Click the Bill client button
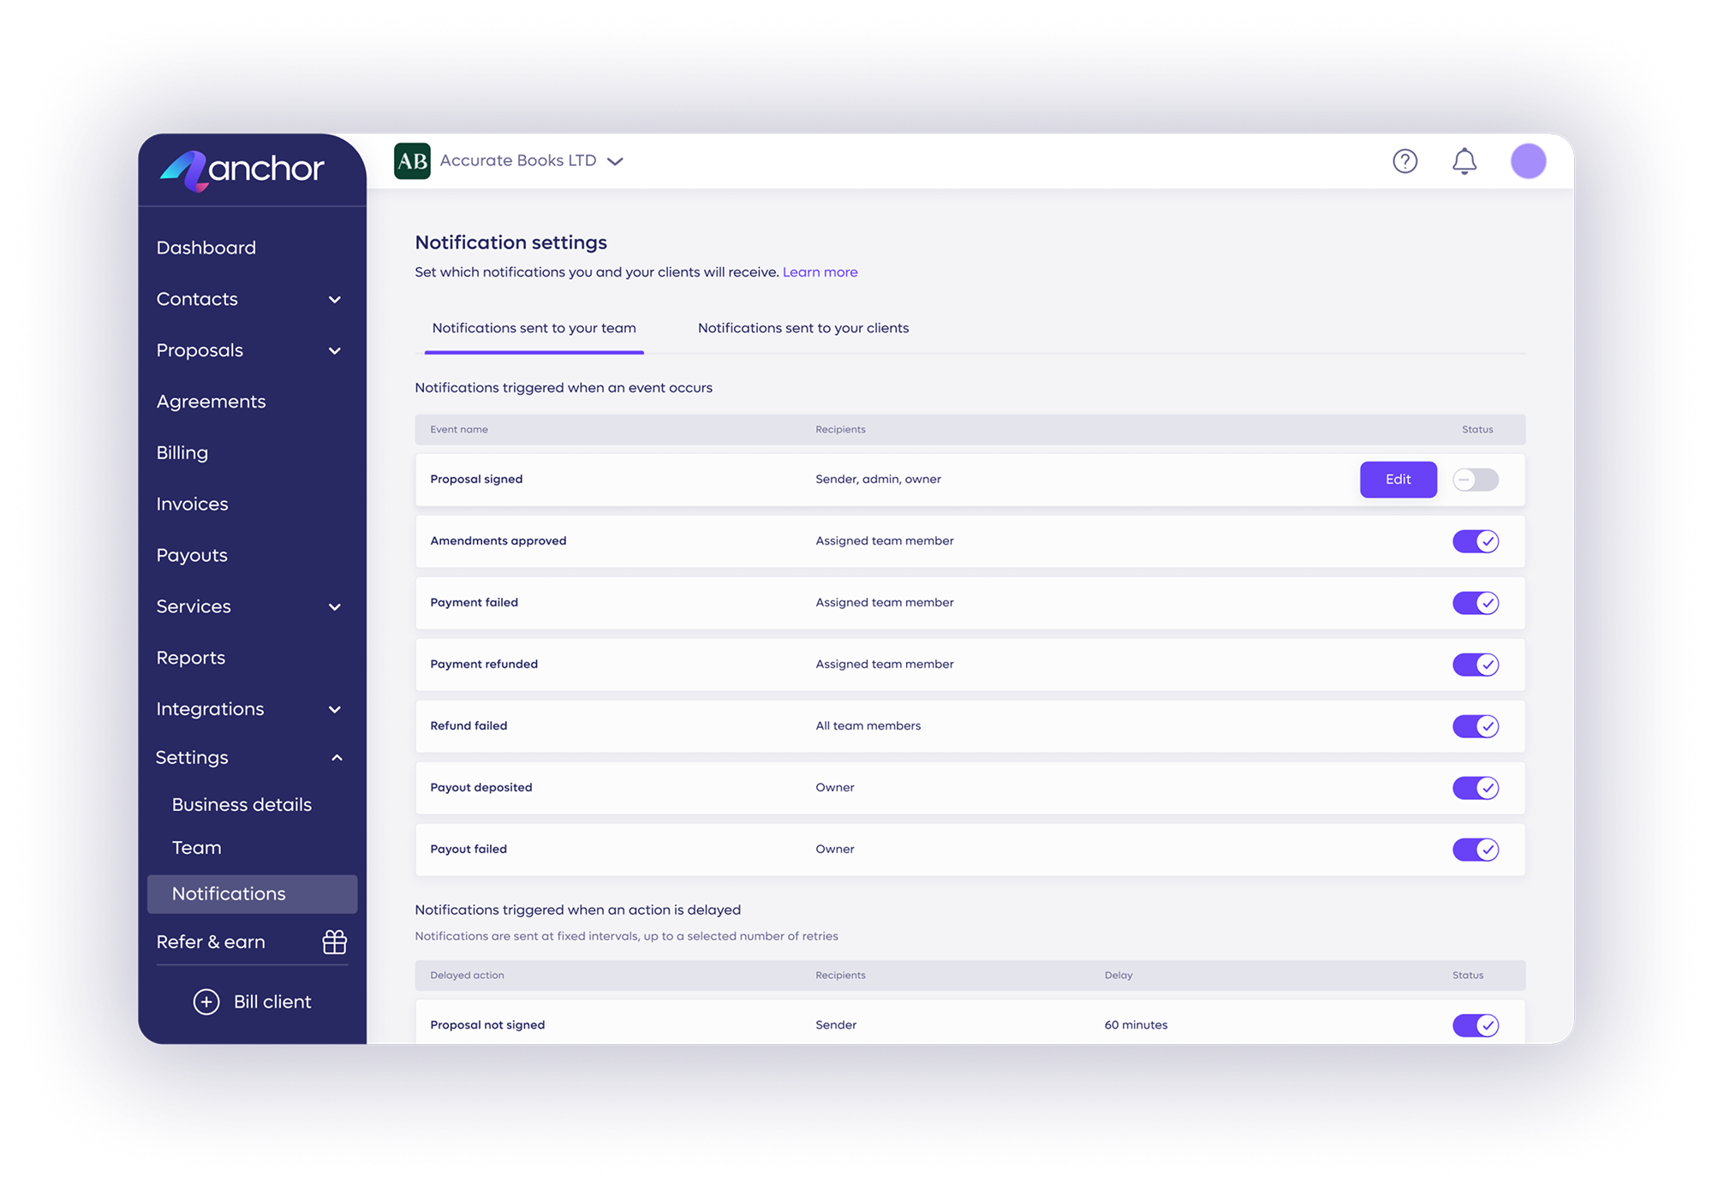This screenshot has width=1713, height=1187. tap(253, 1002)
